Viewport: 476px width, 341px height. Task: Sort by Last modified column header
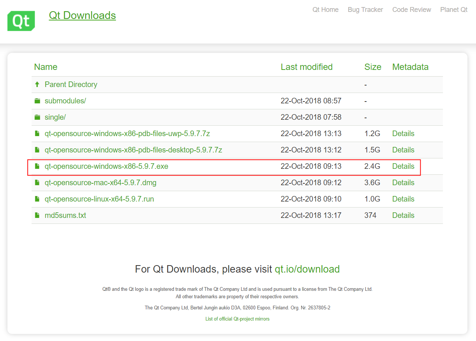(307, 67)
